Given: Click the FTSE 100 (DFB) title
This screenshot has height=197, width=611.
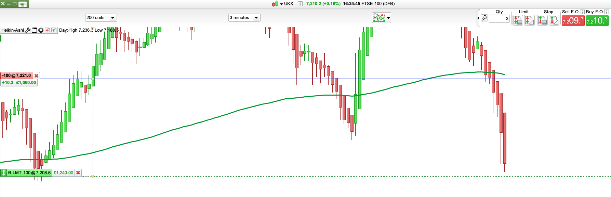Looking at the screenshot, I should click(x=378, y=4).
